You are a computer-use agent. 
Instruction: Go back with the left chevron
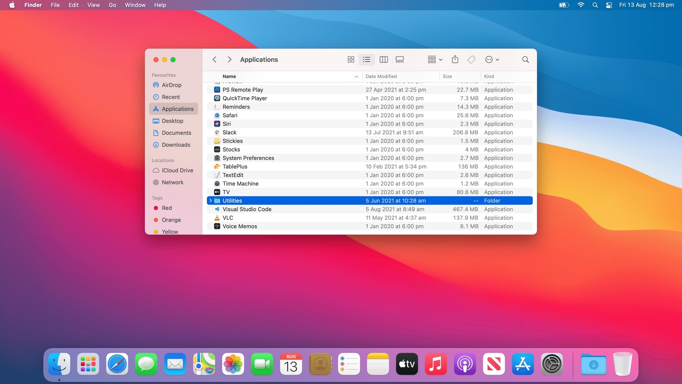(214, 60)
